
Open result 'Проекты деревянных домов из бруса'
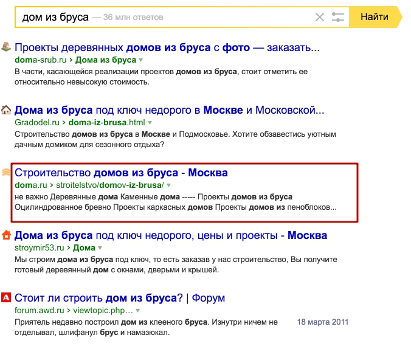(x=167, y=47)
